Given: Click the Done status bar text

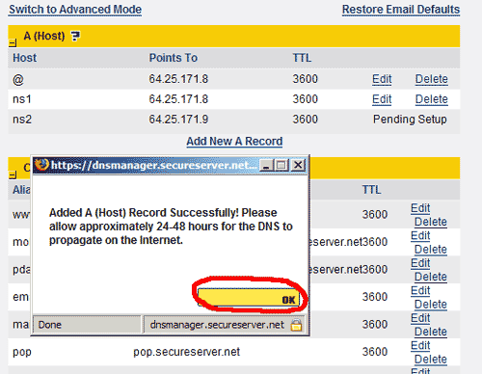Looking at the screenshot, I should click(x=50, y=325).
